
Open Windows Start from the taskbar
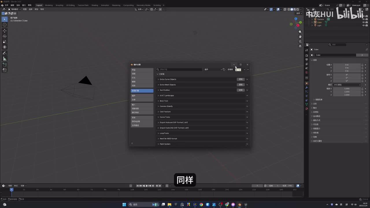[x=124, y=205]
